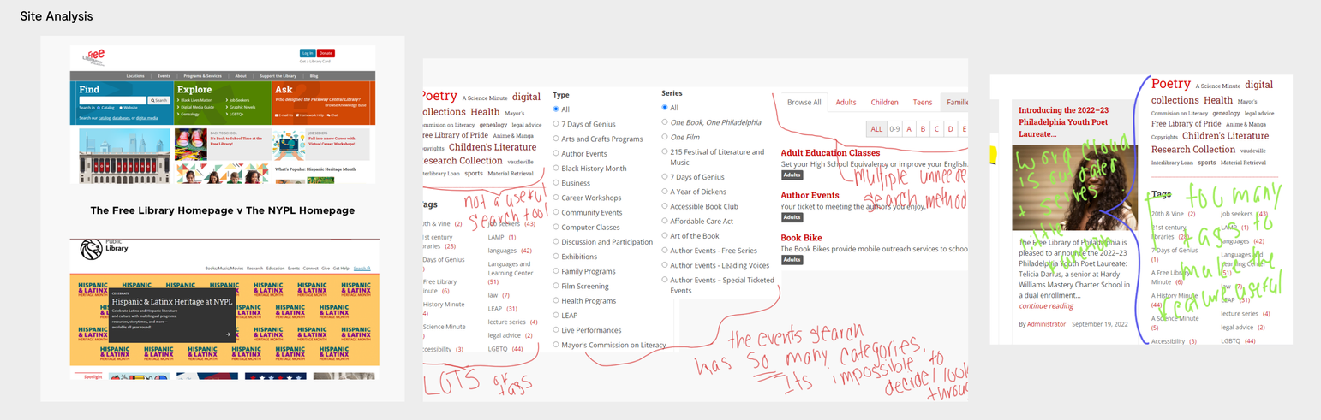
Task: Open 'Books/Music/Movies' in NYPL menu
Action: click(x=224, y=269)
